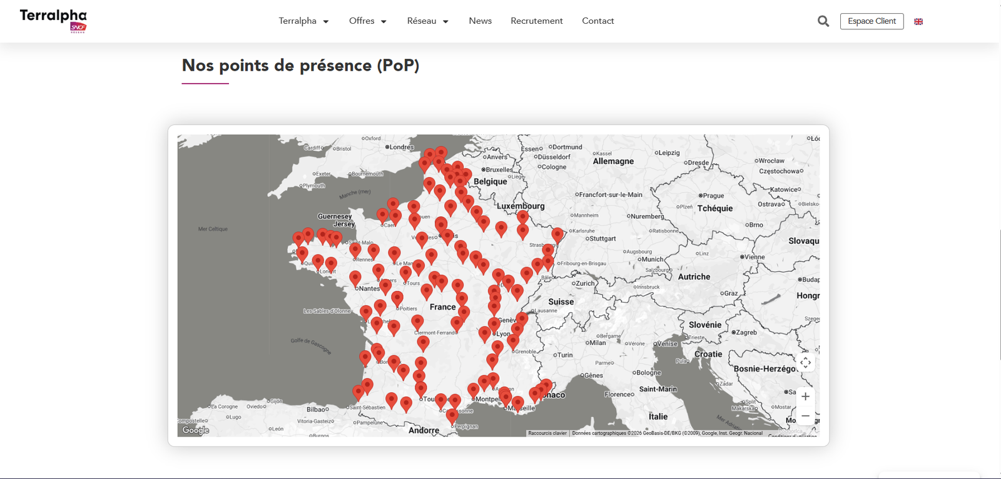Expand the Terralpha dropdown menu

303,21
